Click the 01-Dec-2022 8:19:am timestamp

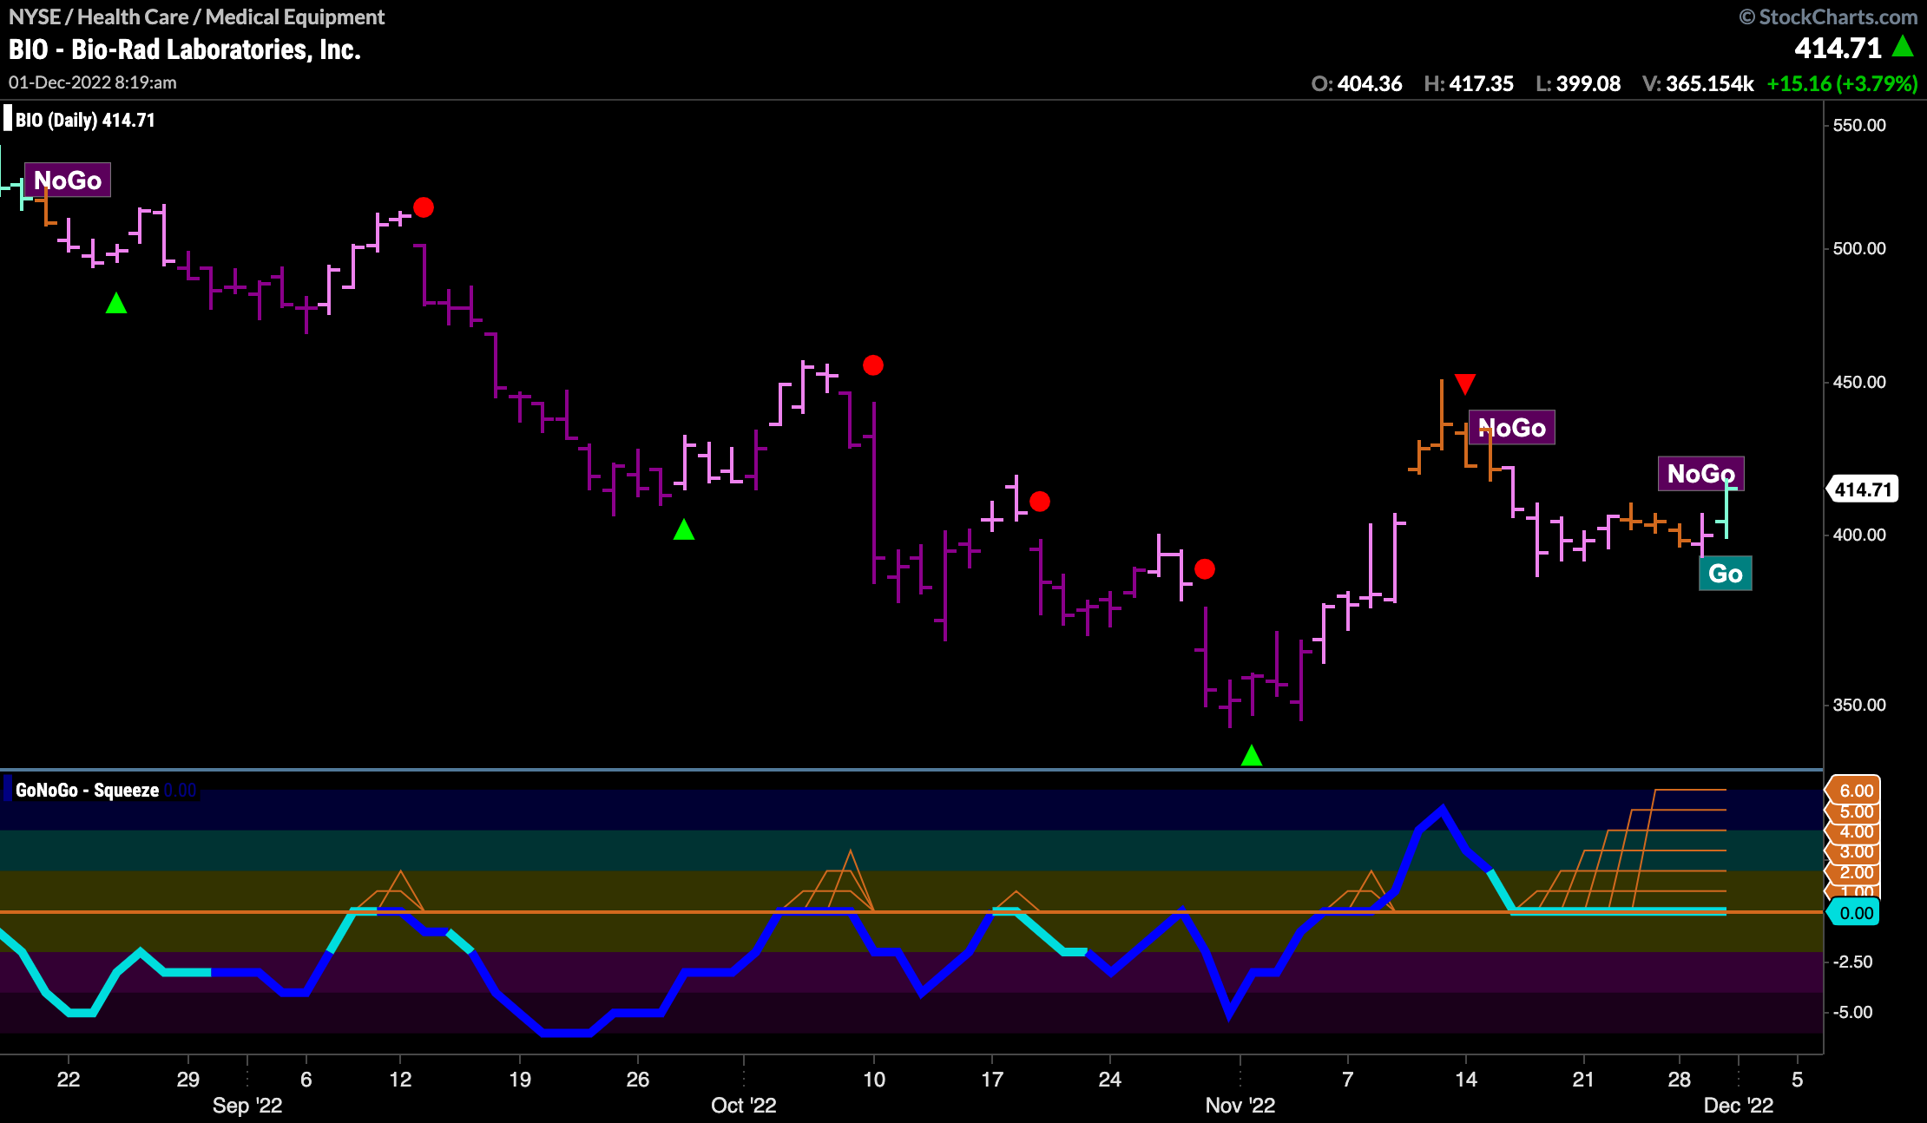[x=93, y=82]
